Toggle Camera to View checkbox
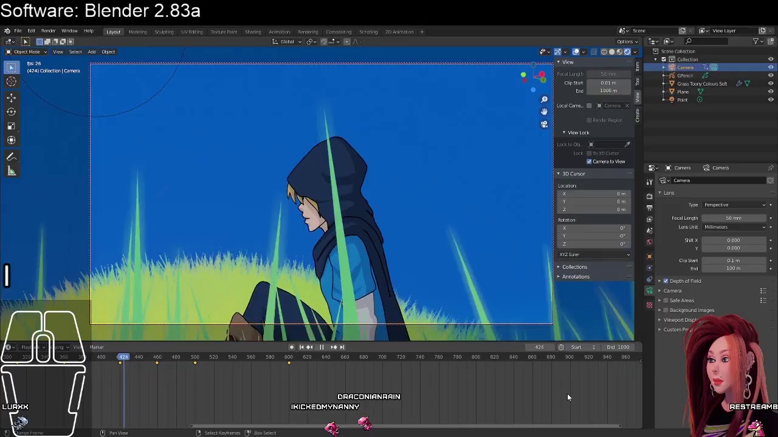 click(x=589, y=161)
